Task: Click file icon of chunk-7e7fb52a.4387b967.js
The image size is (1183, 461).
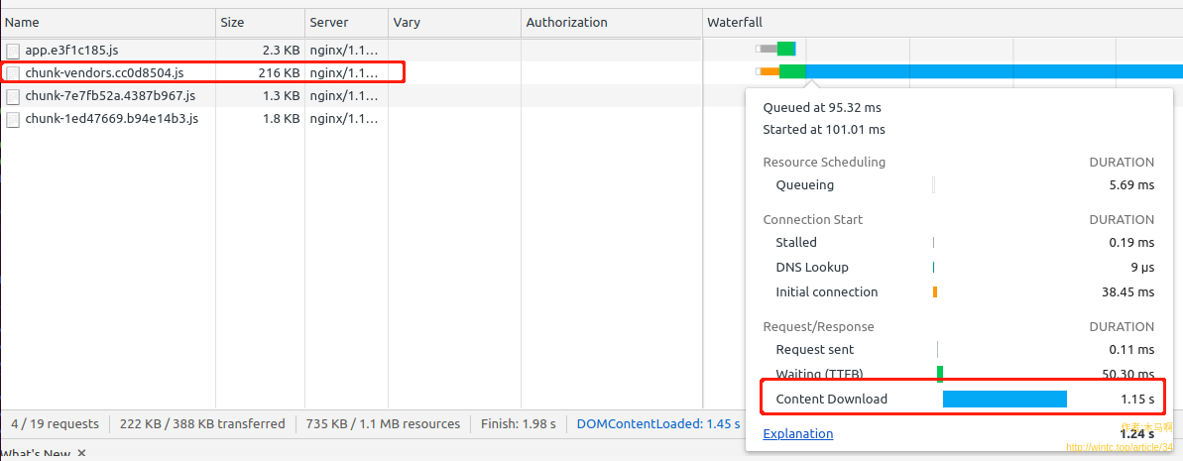Action: (13, 96)
